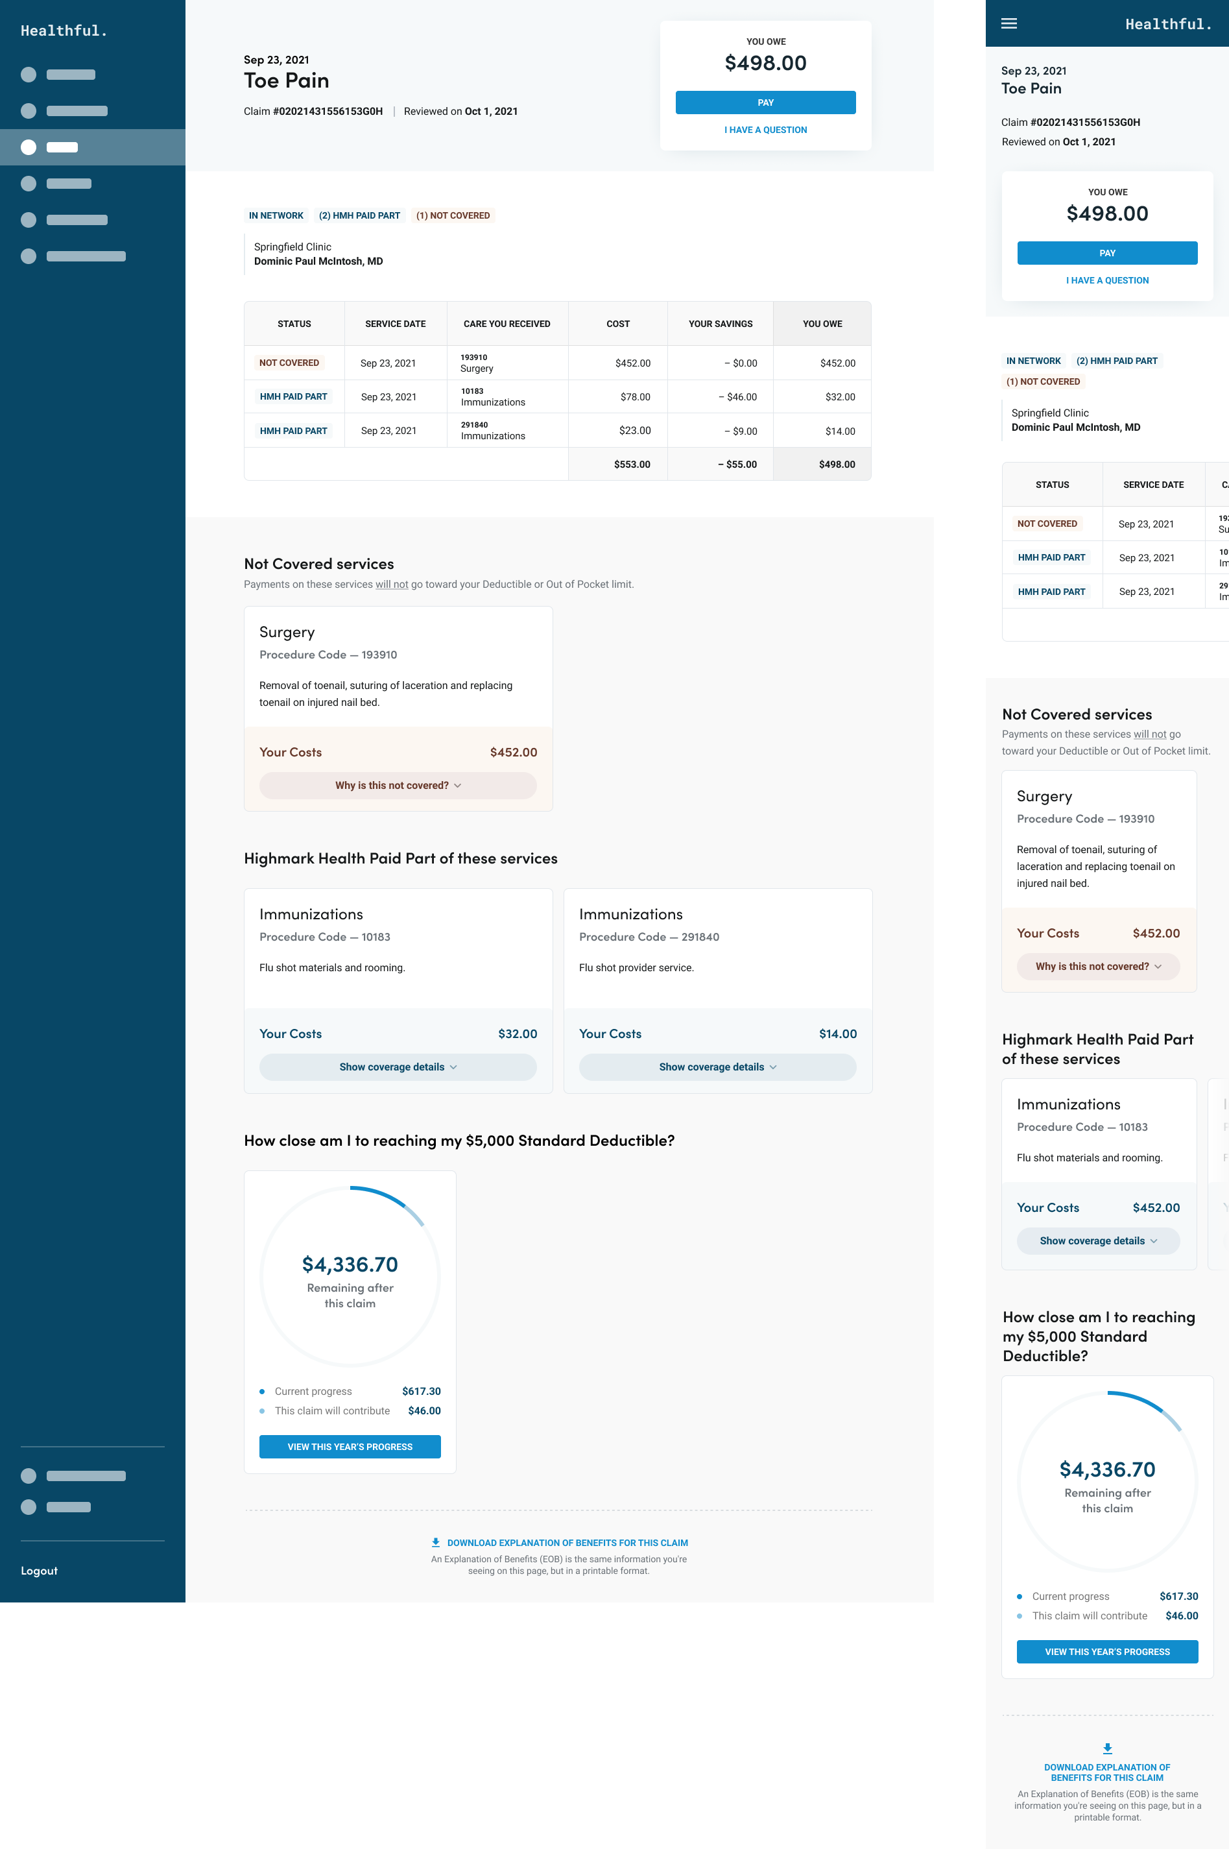Open the fourth sidebar menu item
1229x1849 pixels.
pyautogui.click(x=93, y=184)
